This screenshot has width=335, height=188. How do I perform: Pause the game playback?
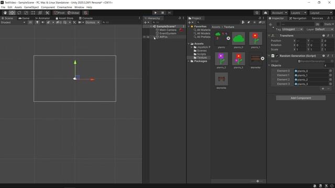[162, 13]
